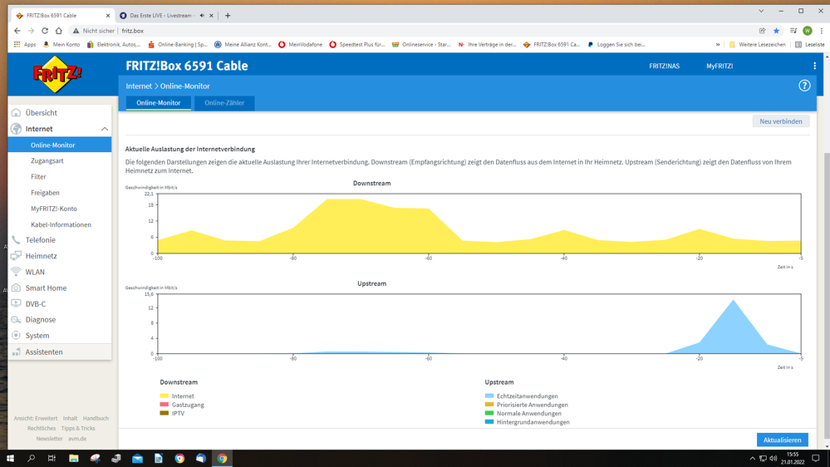The width and height of the screenshot is (830, 467).
Task: Switch to the Online-Monitor tab
Action: tap(158, 103)
